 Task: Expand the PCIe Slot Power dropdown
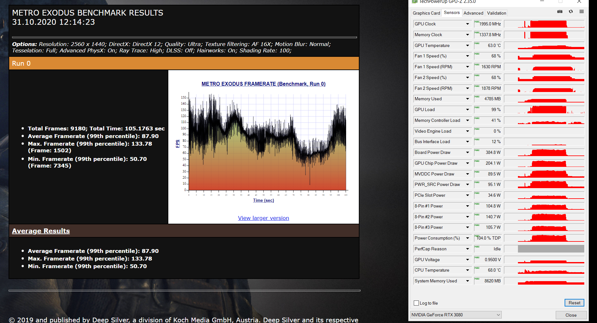point(467,195)
